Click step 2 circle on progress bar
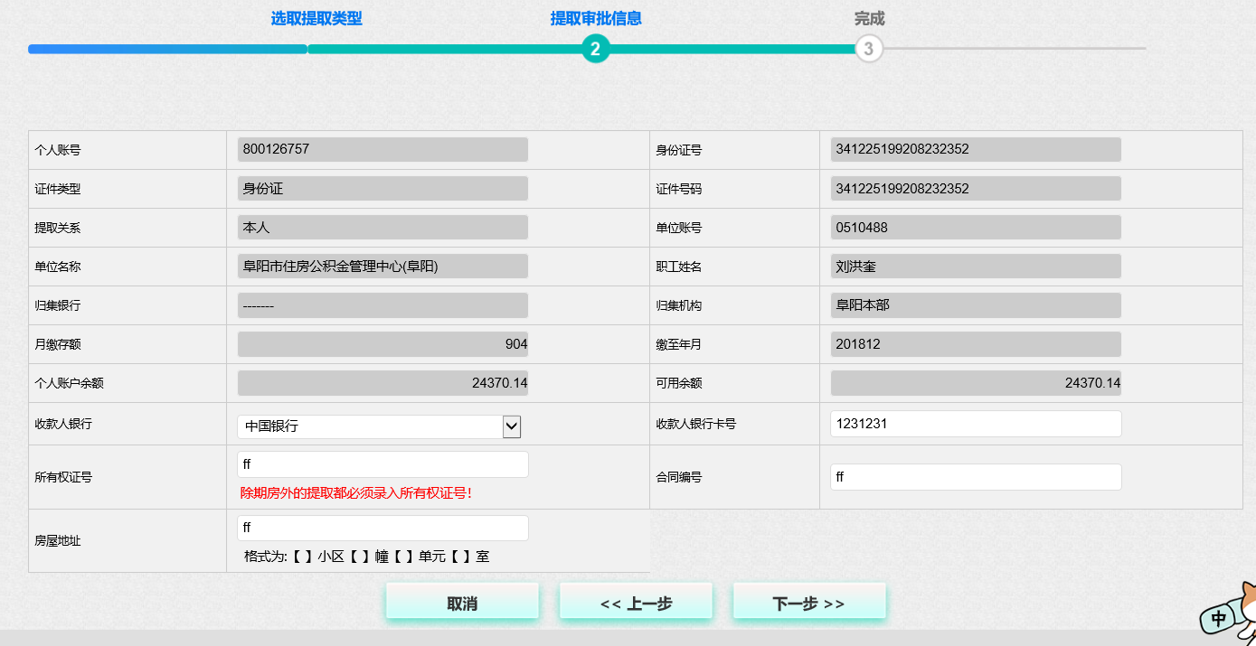Viewport: 1256px width, 646px height. coord(595,49)
